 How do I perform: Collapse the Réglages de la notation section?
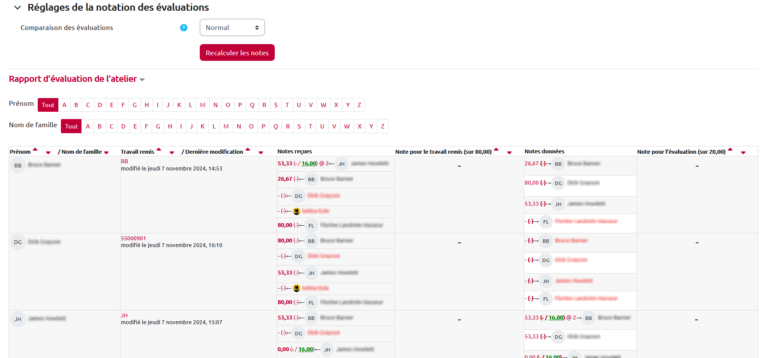[18, 8]
